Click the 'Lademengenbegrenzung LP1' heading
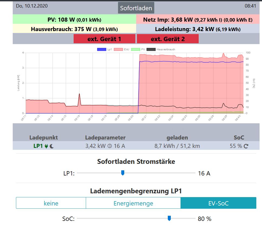The width and height of the screenshot is (262, 229). pos(136,191)
